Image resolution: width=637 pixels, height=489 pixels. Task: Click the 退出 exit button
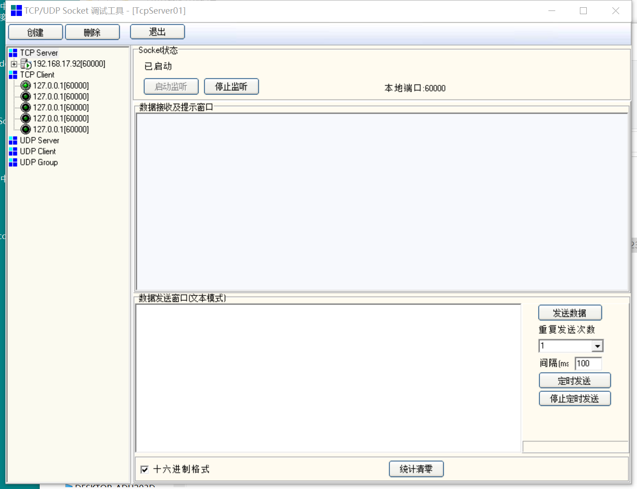158,32
